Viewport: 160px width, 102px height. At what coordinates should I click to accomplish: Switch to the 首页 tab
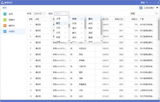tap(5, 8)
